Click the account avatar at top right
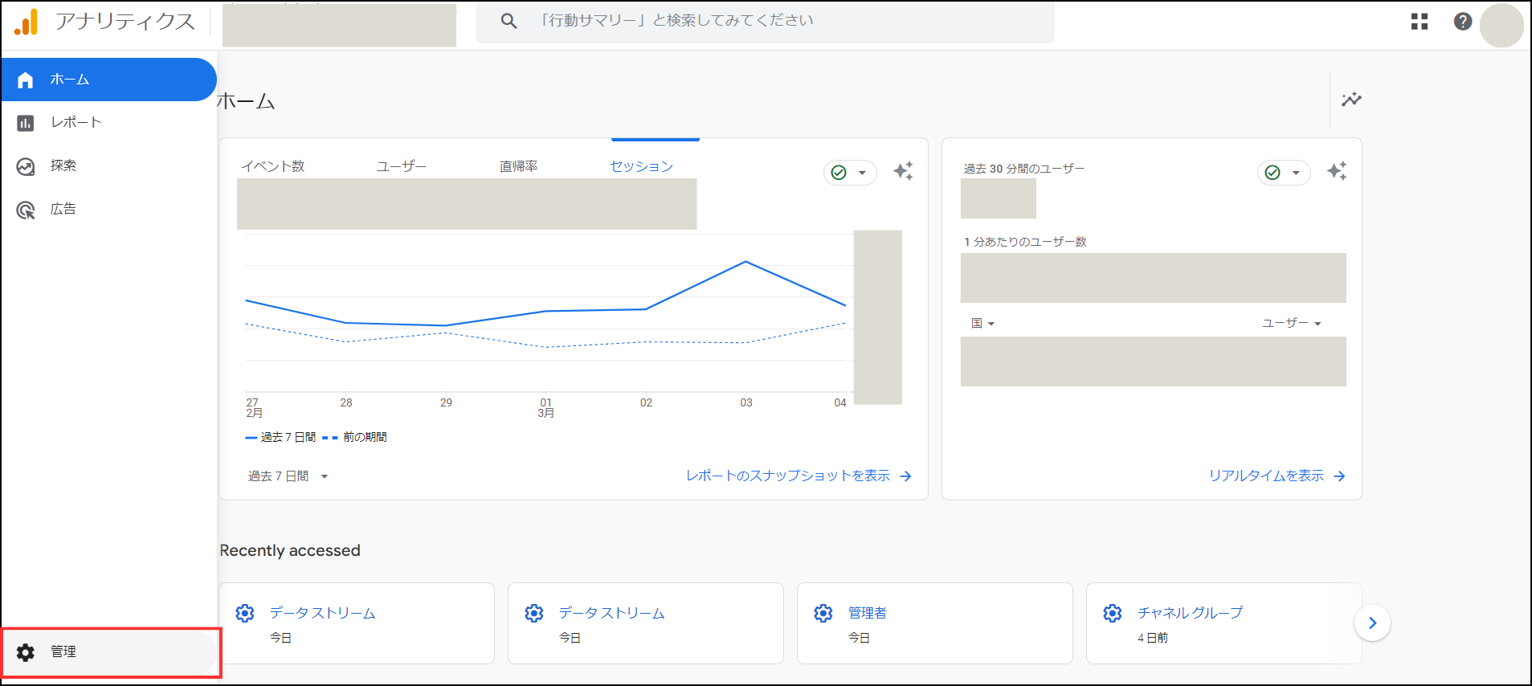This screenshot has width=1532, height=686. 1501,25
